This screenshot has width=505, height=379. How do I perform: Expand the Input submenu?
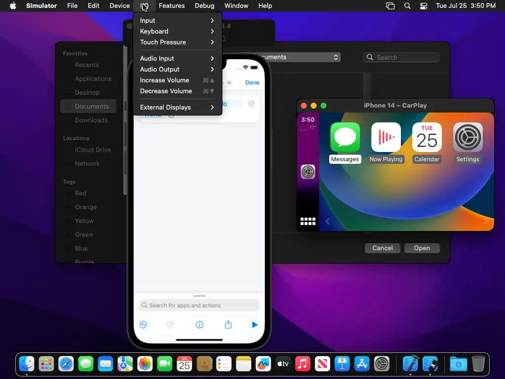pos(178,20)
